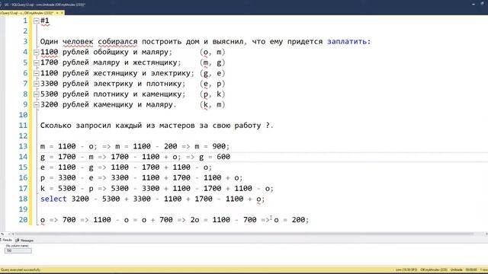Click "(o, m)" on line 4
Viewport: 488px width, 274px height.
[x=213, y=53]
